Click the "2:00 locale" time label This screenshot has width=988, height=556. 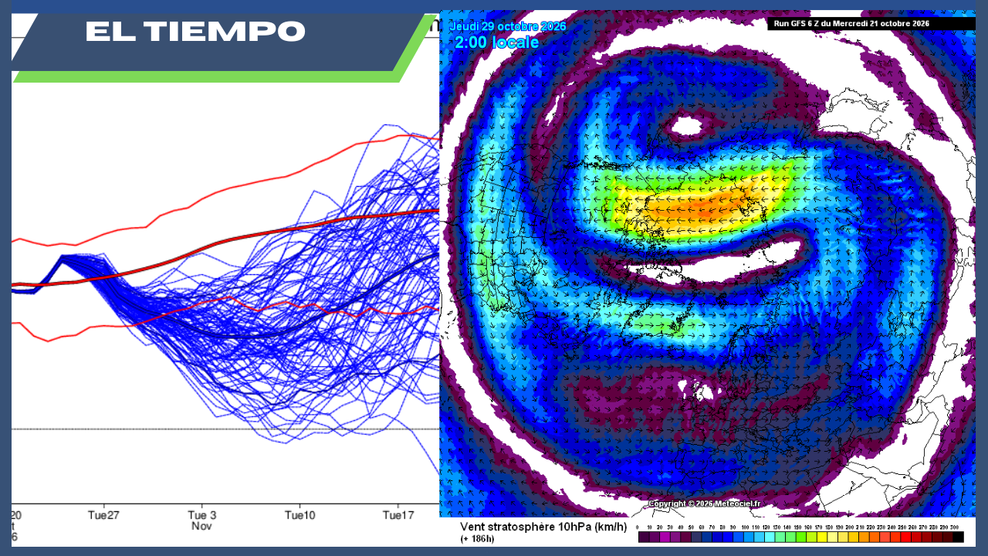tap(497, 42)
